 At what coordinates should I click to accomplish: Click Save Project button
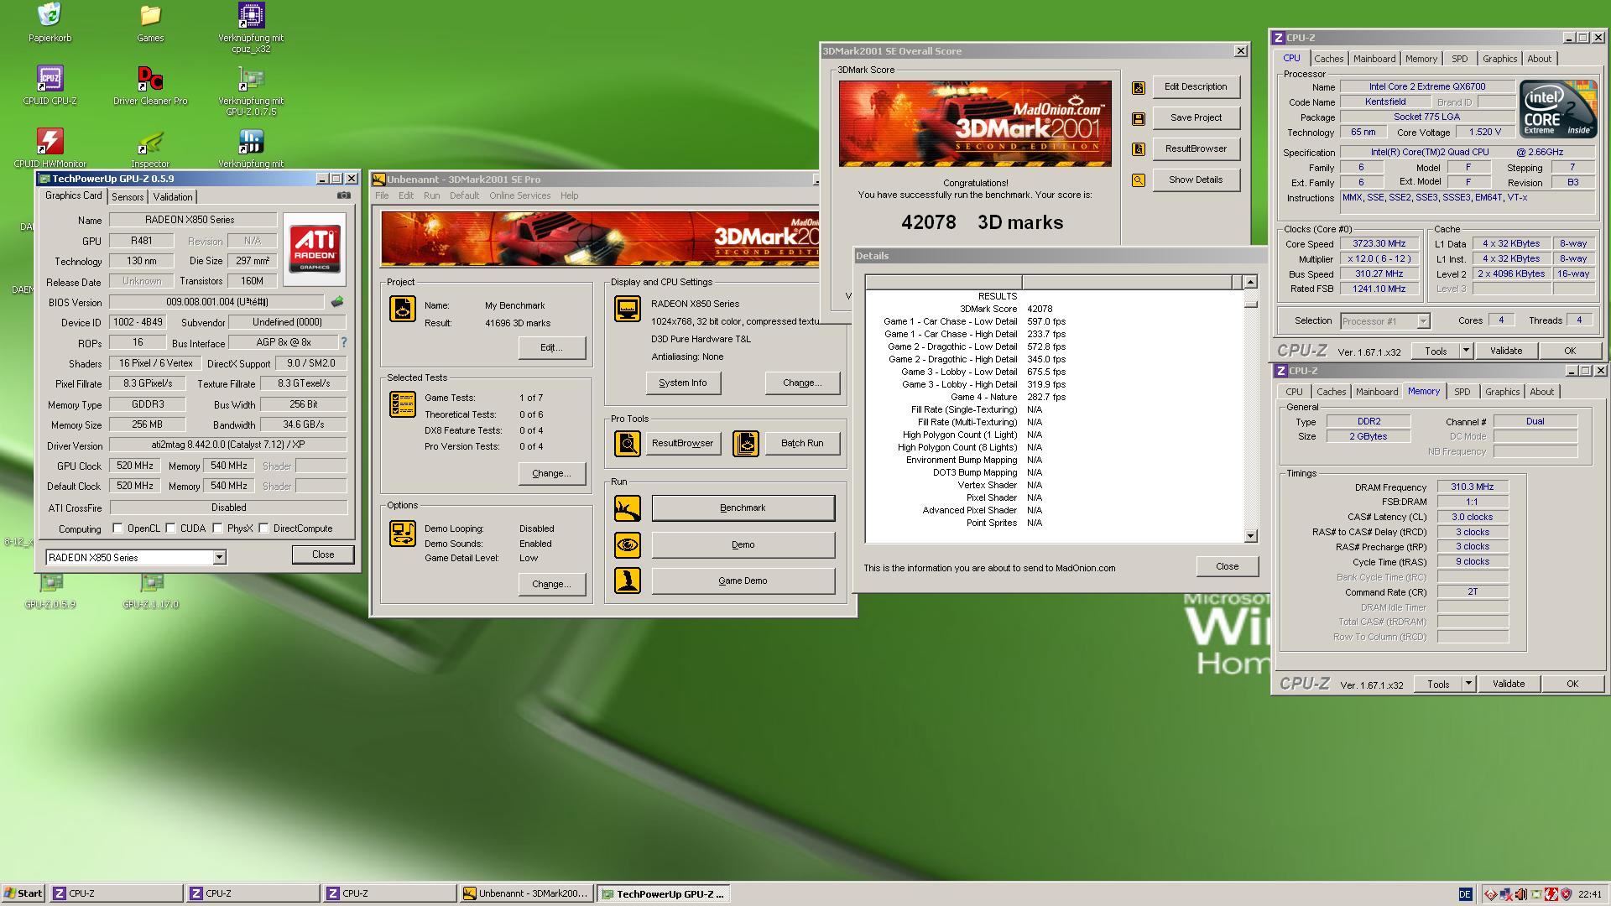click(1196, 117)
